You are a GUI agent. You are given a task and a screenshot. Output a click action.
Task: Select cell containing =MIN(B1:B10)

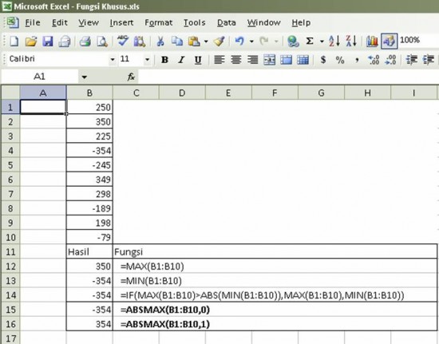(x=275, y=280)
